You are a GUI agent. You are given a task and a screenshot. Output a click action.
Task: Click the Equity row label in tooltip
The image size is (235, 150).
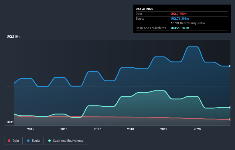(140, 19)
